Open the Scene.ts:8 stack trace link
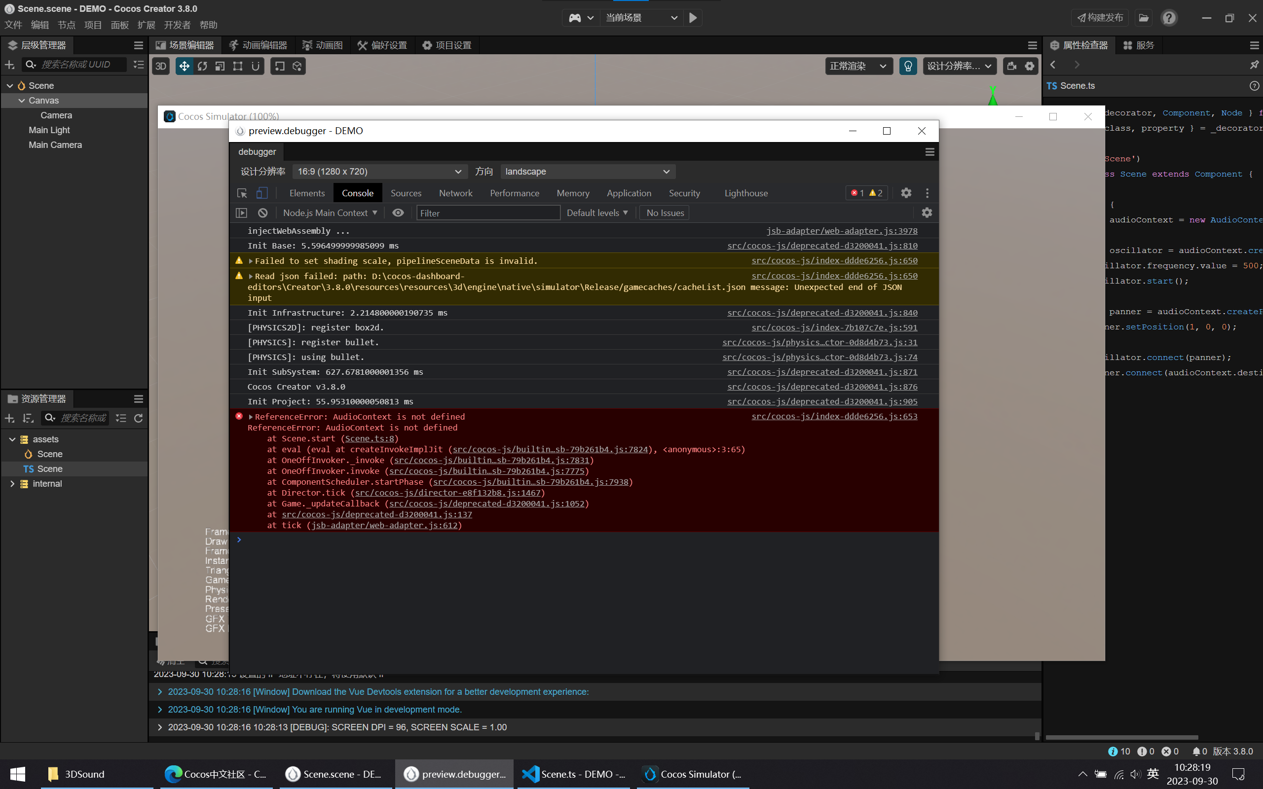The image size is (1263, 789). [x=370, y=438]
